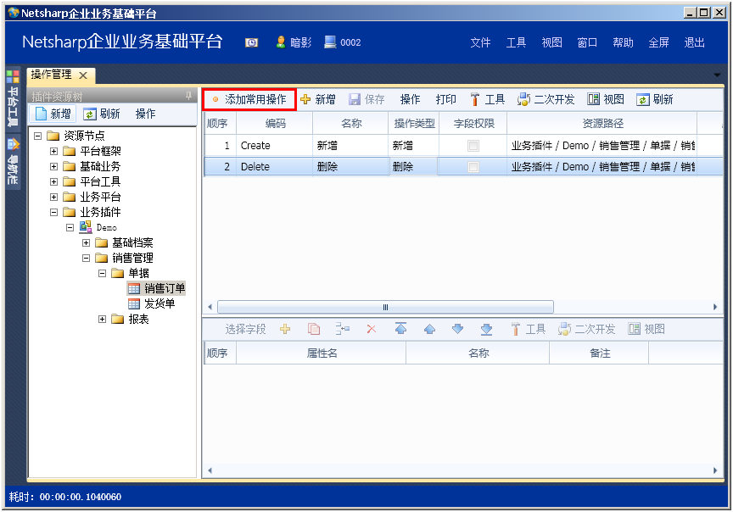Viewport: 733px width, 512px height.
Task: Click the computer icon beside 0002
Action: (330, 42)
